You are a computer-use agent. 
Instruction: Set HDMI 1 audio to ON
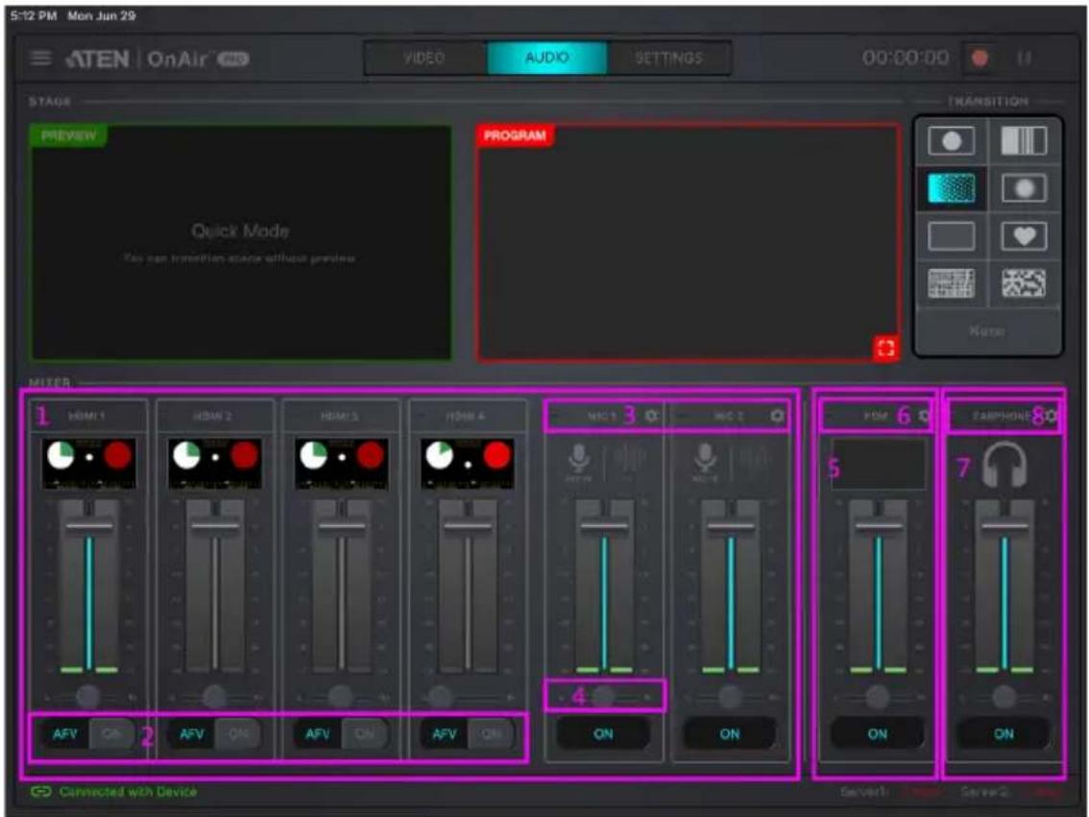click(x=111, y=733)
